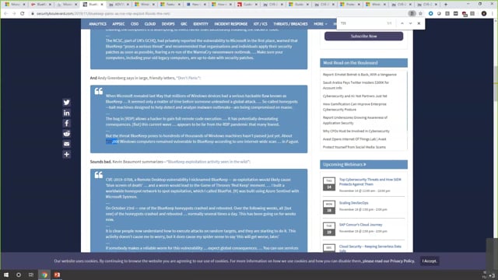Open the IOT / ICS nav section
The width and height of the screenshot is (498, 280).
pyautogui.click(x=261, y=24)
